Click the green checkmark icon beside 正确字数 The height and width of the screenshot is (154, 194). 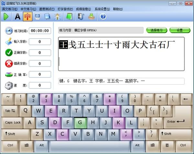[x=9, y=53]
